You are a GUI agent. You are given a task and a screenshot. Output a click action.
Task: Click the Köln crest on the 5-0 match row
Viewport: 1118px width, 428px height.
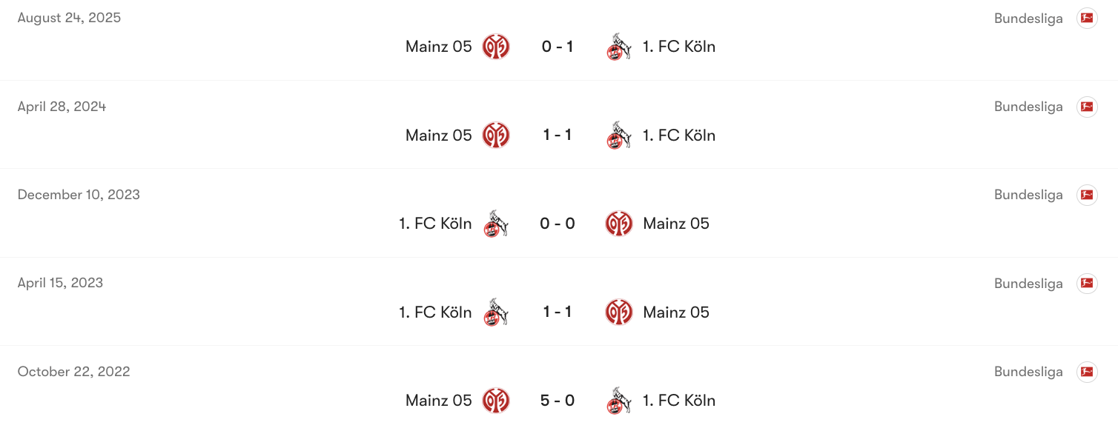618,400
